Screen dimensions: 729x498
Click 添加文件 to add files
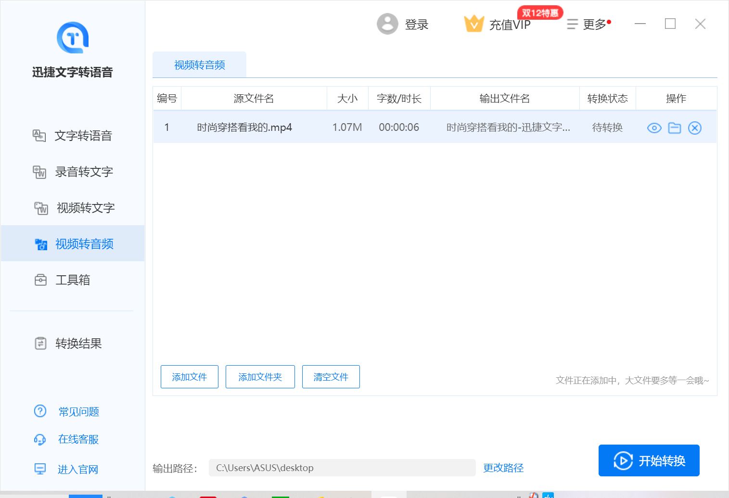pos(189,377)
